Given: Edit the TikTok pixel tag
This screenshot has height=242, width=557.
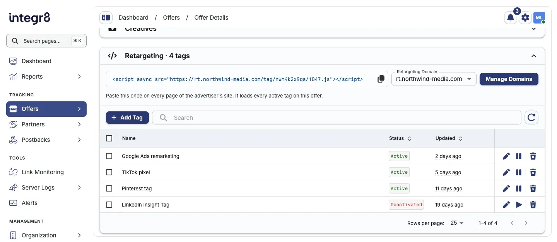Looking at the screenshot, I should tap(506, 172).
